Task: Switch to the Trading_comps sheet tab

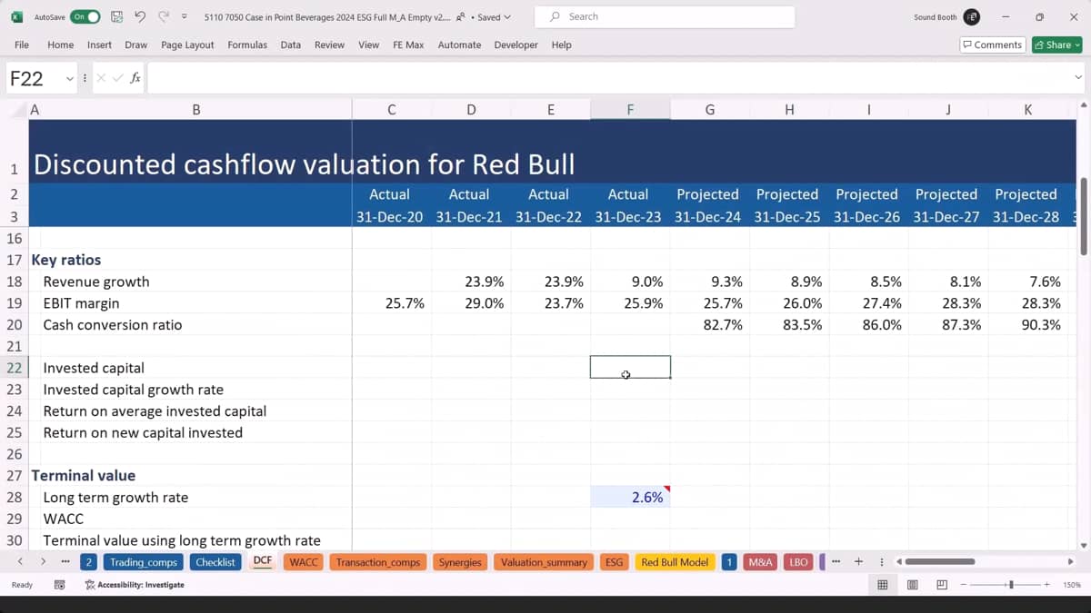Action: pyautogui.click(x=144, y=562)
